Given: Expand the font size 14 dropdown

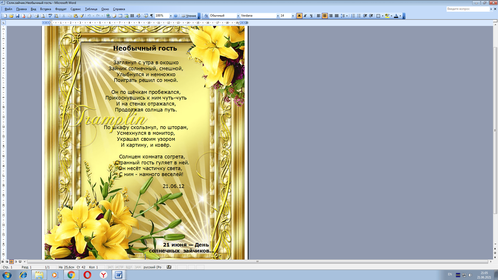Looking at the screenshot, I should click(x=293, y=16).
